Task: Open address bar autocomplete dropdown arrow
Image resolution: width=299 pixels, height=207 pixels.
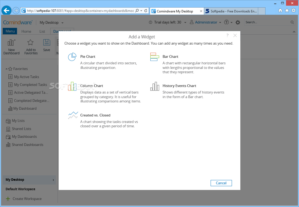Action: point(141,11)
